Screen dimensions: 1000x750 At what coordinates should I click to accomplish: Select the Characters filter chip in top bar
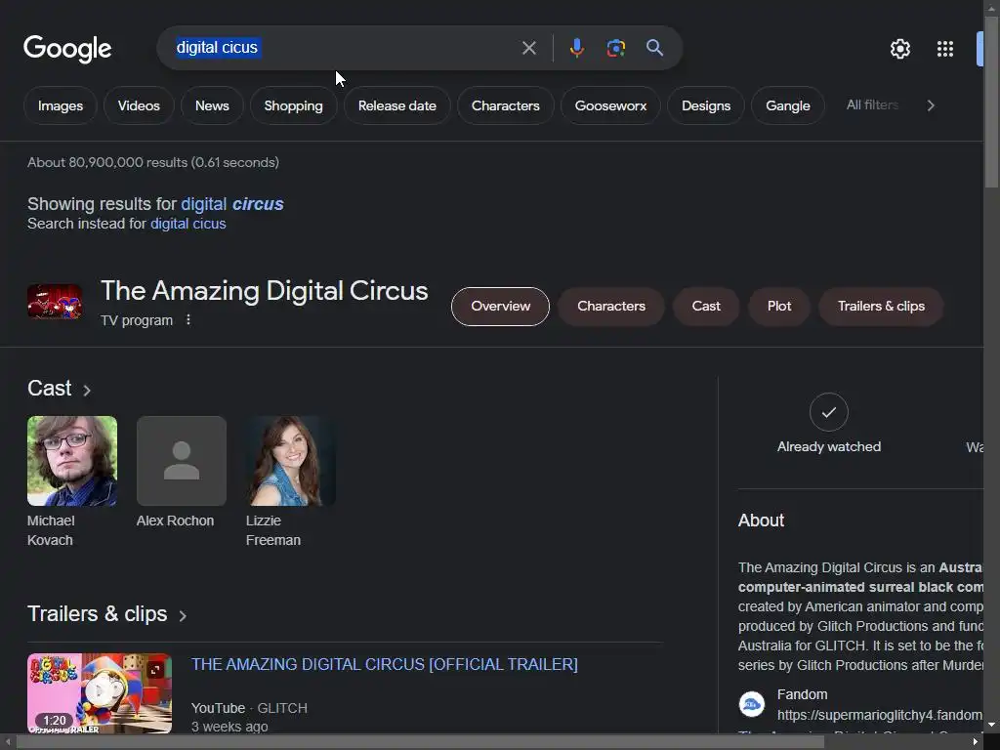[505, 105]
